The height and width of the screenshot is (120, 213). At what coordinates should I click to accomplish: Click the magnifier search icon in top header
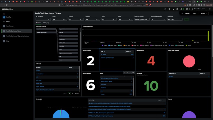click(169, 9)
